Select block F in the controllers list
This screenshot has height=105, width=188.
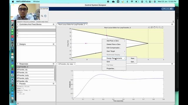[x=36, y=27]
